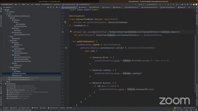This screenshot has height=111, width=198.
Task: Open the Android project view dropdown
Action: 8,7
